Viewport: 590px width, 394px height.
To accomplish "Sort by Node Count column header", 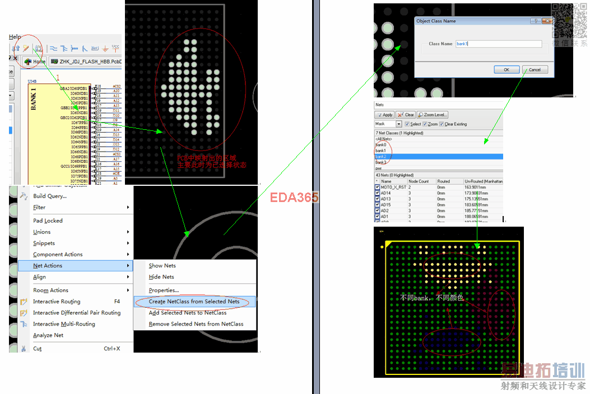I will 421,181.
